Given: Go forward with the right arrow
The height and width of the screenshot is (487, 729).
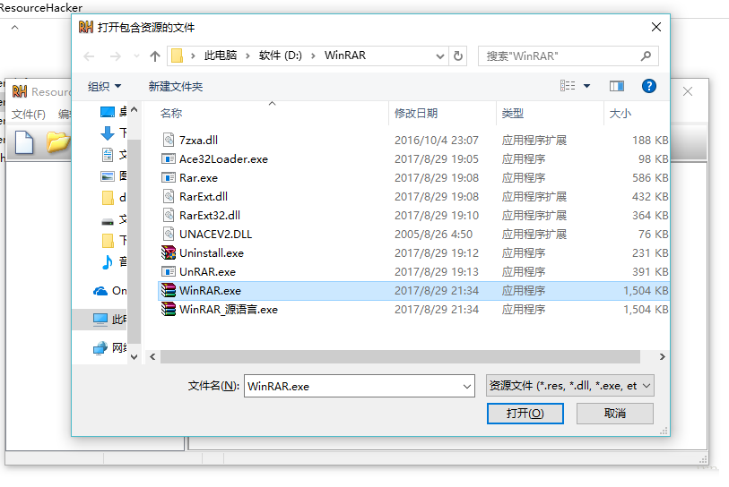Looking at the screenshot, I should click(115, 56).
